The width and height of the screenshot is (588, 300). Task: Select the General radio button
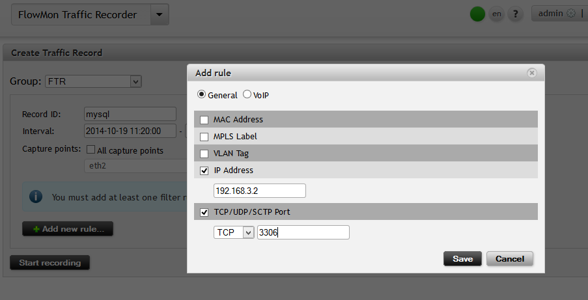tap(201, 94)
